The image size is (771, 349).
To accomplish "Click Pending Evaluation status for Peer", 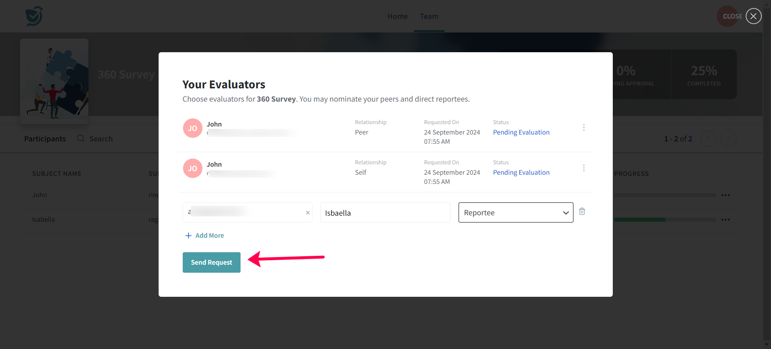I will click(x=521, y=132).
